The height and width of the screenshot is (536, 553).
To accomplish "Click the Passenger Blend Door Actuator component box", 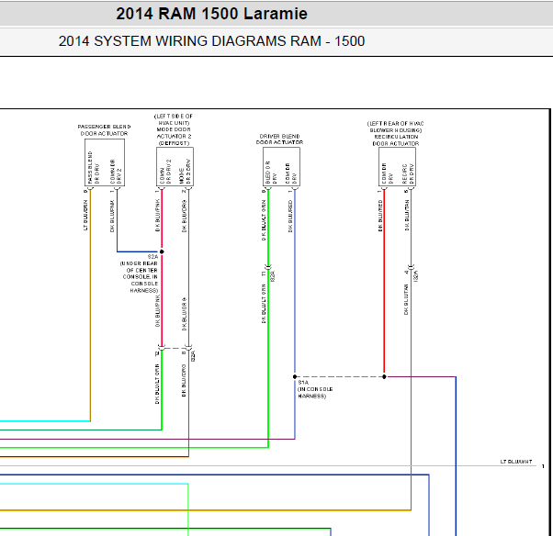I will [x=105, y=162].
